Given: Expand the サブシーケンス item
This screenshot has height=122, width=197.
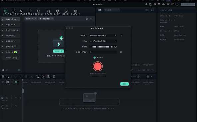Looking at the screenshot, I should (x=2, y=47).
